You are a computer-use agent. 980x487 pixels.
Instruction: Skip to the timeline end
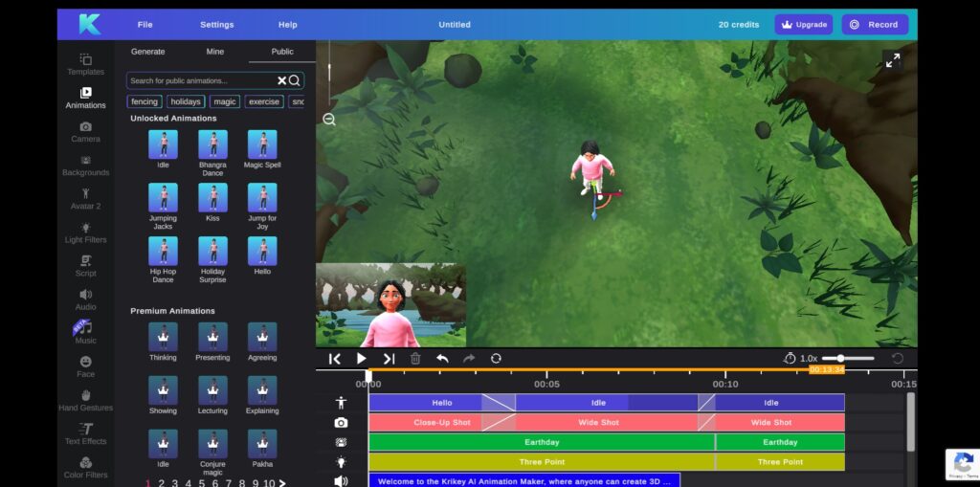click(x=389, y=359)
